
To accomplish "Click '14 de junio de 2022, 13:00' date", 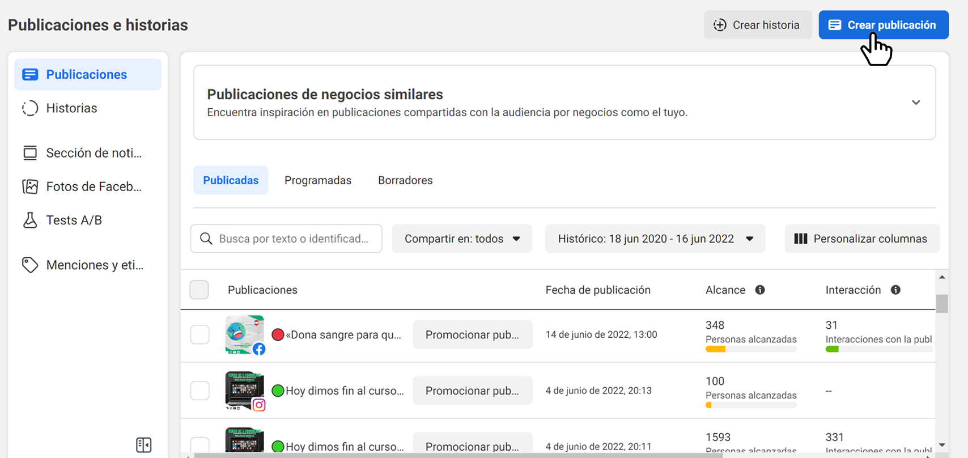I will coord(601,334).
